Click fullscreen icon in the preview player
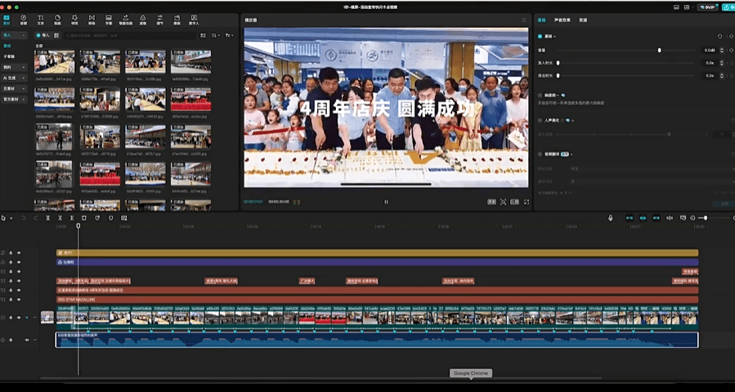Screen dimensions: 735x392 coord(527,202)
